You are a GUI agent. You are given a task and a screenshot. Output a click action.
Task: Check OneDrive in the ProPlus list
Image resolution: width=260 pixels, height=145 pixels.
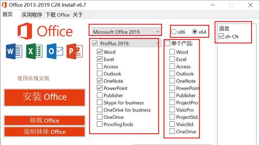pyautogui.click(x=100, y=117)
